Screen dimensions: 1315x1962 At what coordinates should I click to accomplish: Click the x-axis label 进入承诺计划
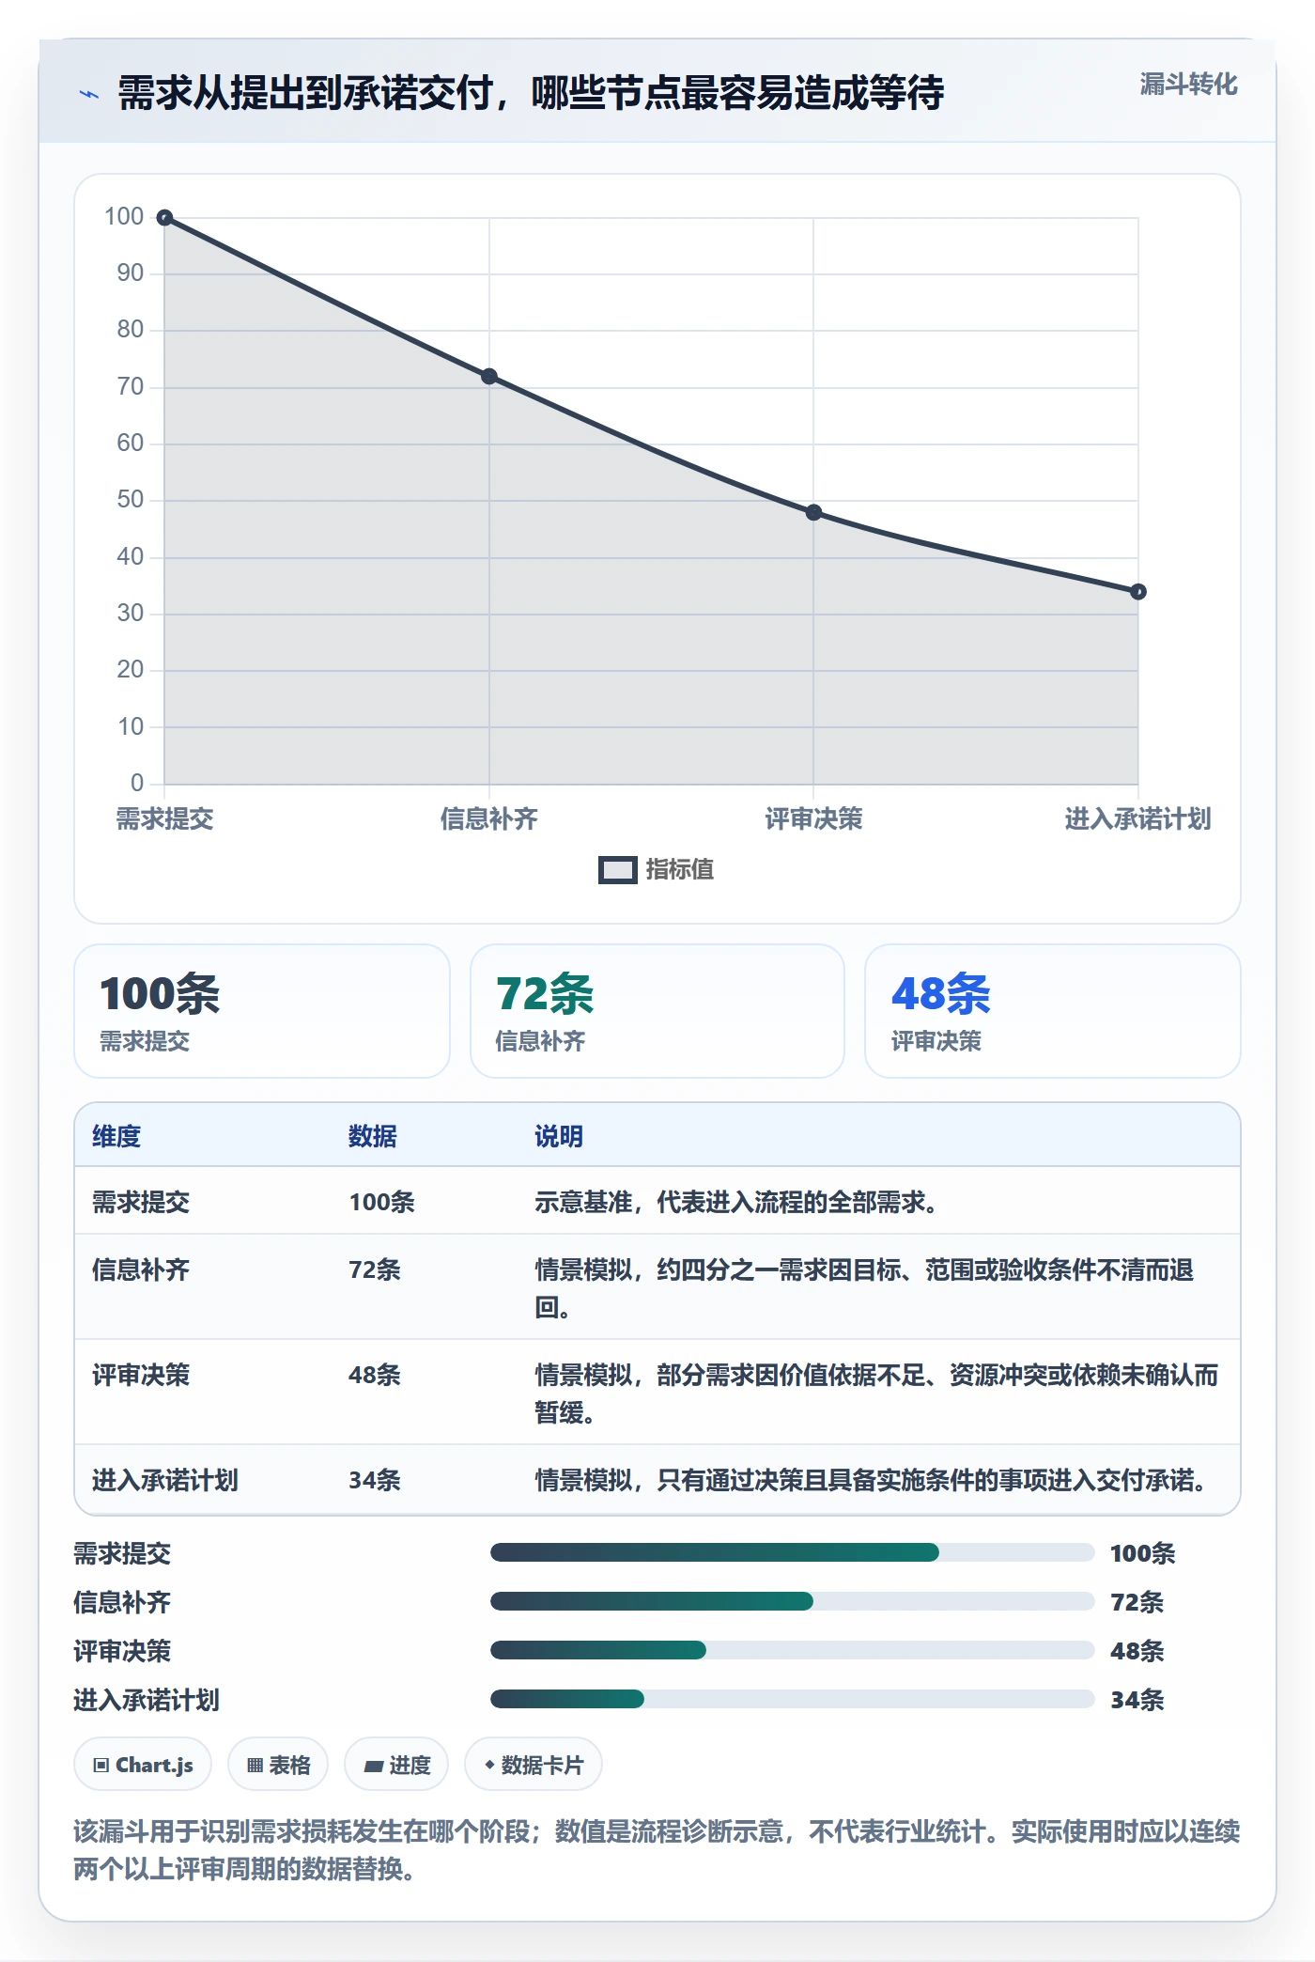click(1137, 819)
